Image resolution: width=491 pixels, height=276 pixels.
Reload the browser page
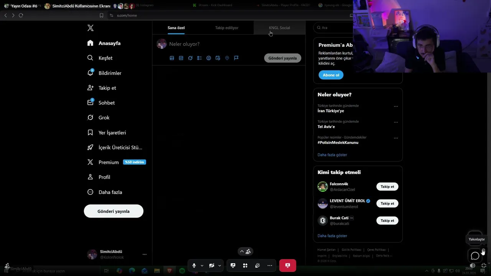click(x=21, y=15)
